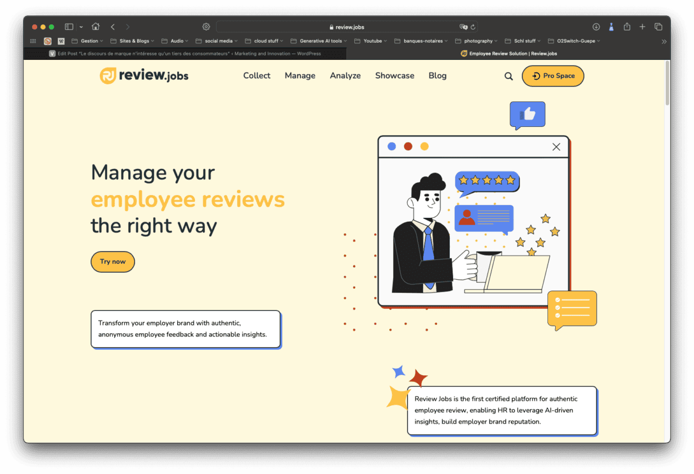Screen dimensions: 694x474
Task: Open the favorites grid icon in bookmarks bar
Action: 33,41
